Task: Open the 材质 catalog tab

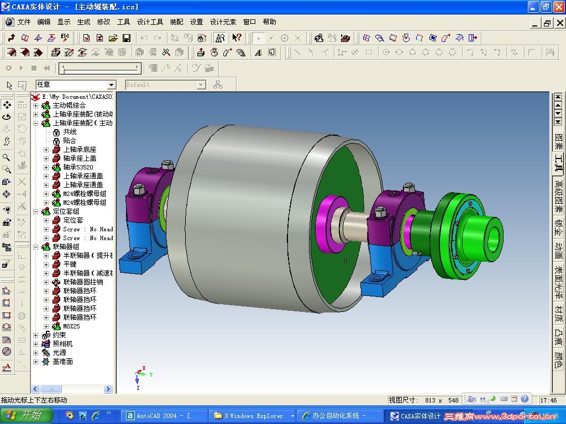Action: (x=558, y=314)
